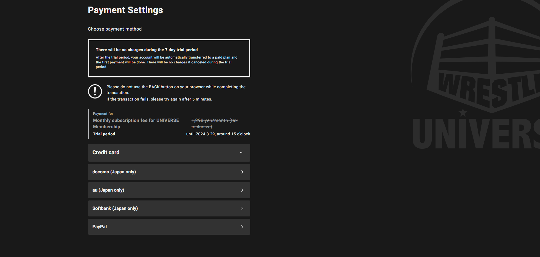Click the 7 day trial notice headline
Screen dimensions: 540x257
point(147,50)
